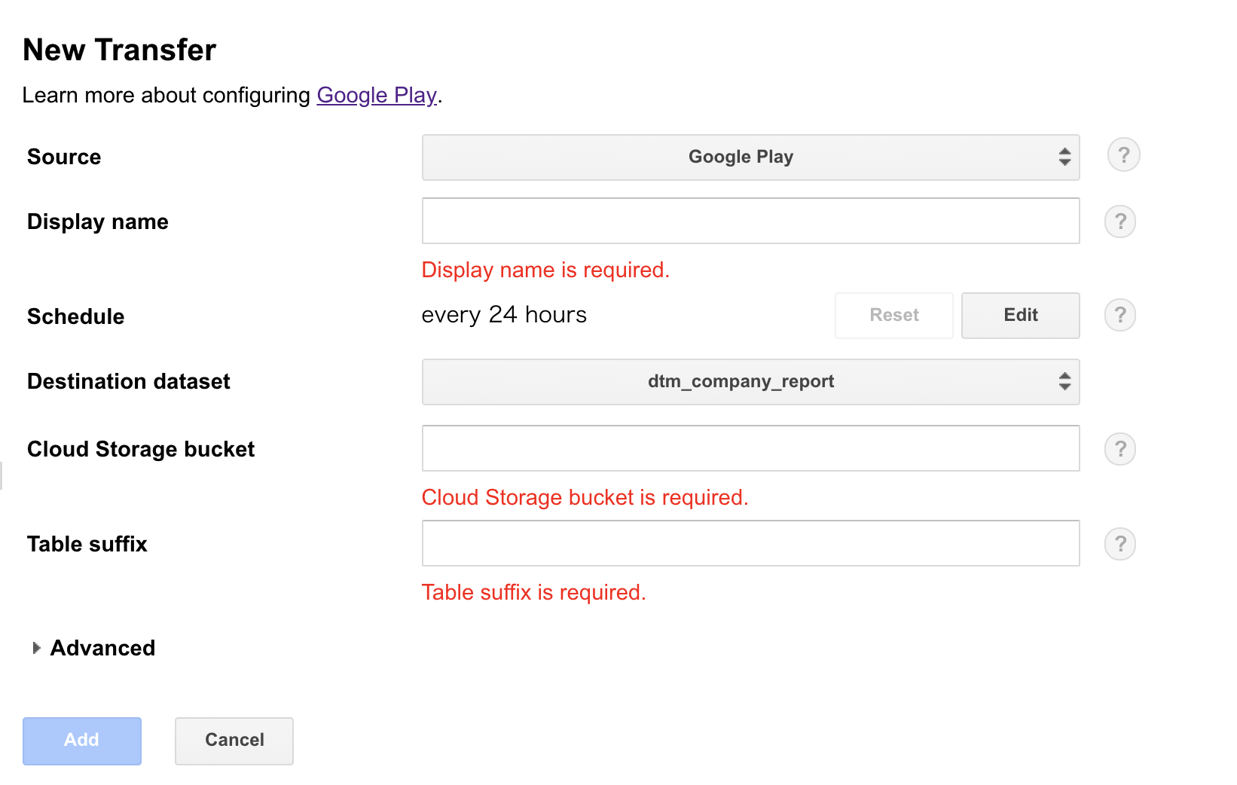
Task: Follow the Google Play documentation link
Action: tap(377, 95)
